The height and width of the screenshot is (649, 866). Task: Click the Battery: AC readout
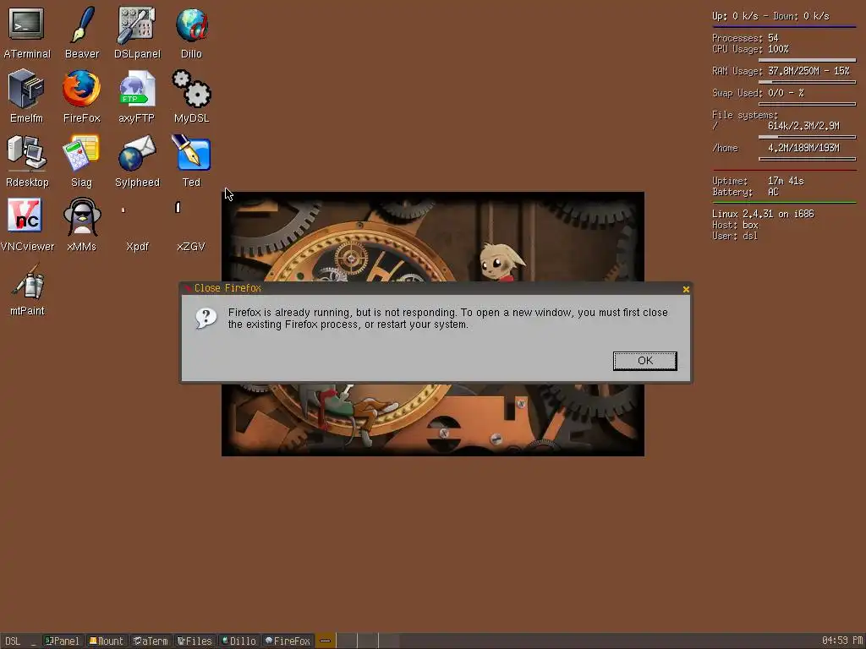[745, 192]
